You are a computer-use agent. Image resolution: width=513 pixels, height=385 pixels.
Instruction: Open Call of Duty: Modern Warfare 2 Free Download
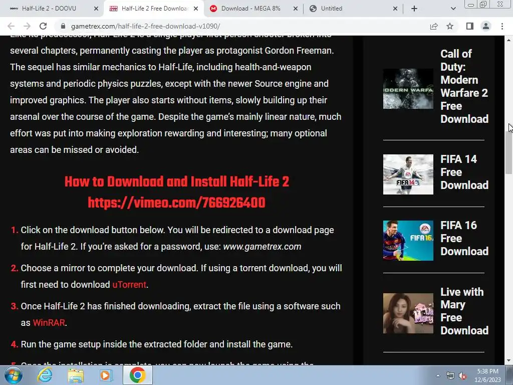coord(464,86)
